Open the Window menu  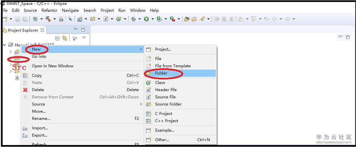138,10
